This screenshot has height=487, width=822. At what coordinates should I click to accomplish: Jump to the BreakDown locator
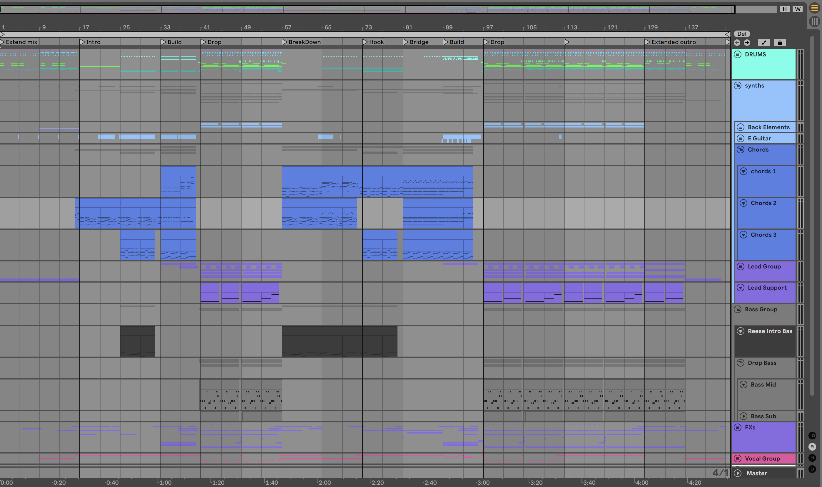[285, 42]
